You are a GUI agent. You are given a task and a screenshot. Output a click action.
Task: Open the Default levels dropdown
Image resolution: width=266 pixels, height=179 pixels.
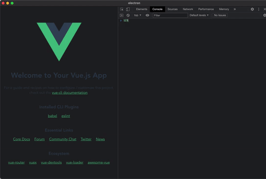199,15
